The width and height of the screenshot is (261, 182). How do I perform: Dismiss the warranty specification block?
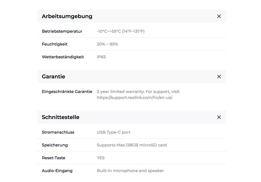[219, 76]
